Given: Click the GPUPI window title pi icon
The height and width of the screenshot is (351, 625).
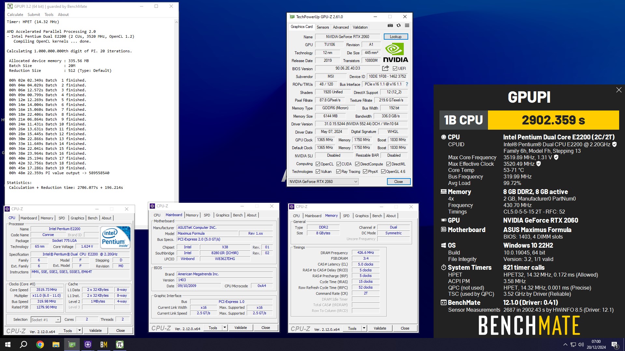Looking at the screenshot, I should click(10, 6).
